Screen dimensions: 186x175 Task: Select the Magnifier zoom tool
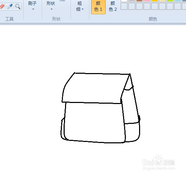tap(18, 7)
